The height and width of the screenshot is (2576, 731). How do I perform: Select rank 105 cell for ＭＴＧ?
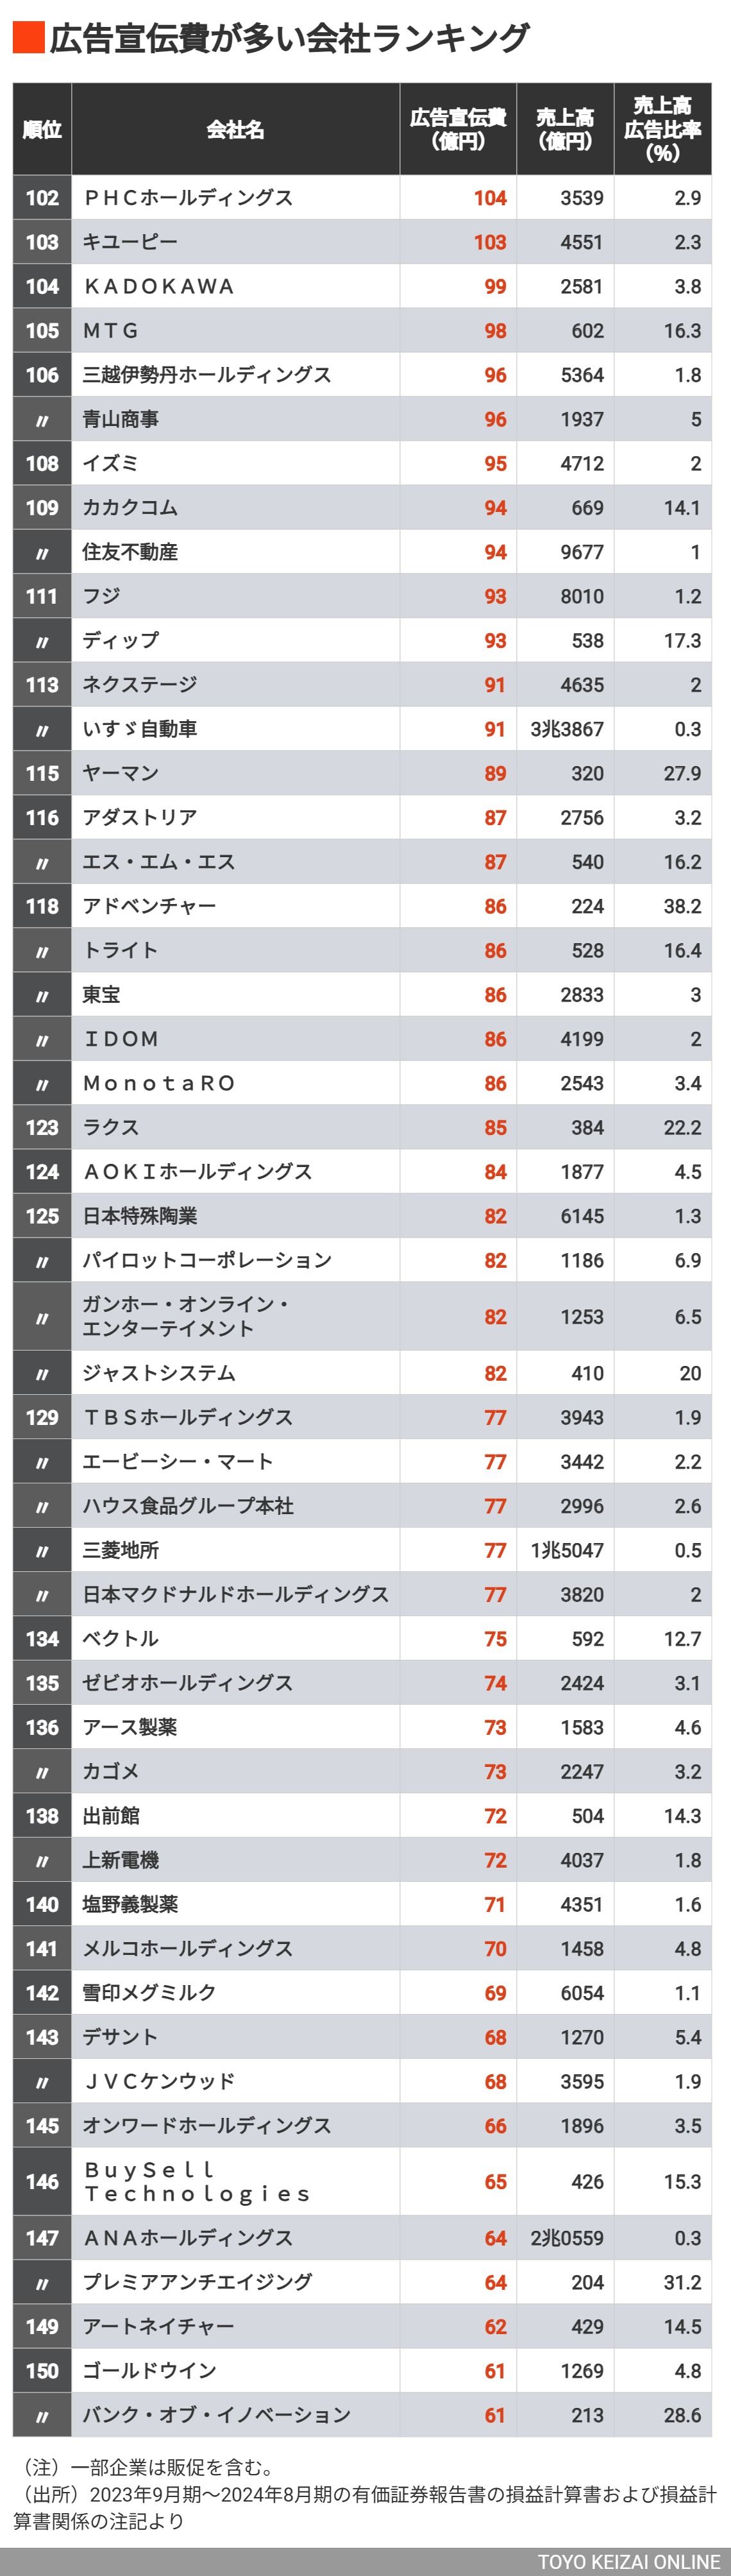click(x=42, y=330)
